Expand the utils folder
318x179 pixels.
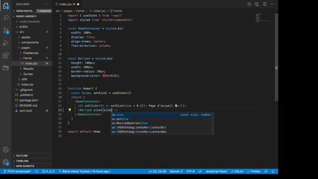tap(32, 79)
